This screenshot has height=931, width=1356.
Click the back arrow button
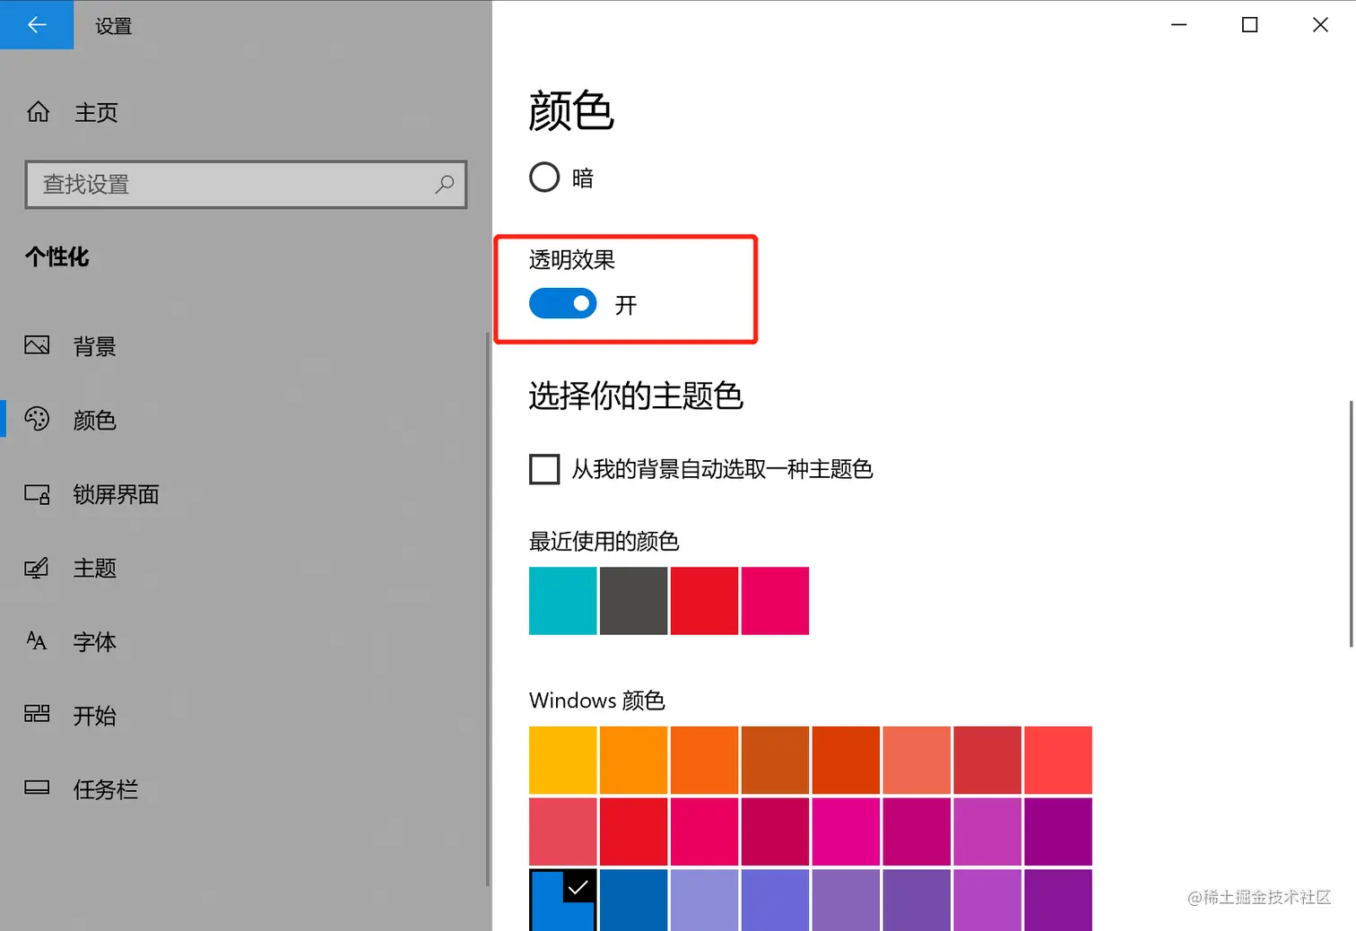click(37, 25)
